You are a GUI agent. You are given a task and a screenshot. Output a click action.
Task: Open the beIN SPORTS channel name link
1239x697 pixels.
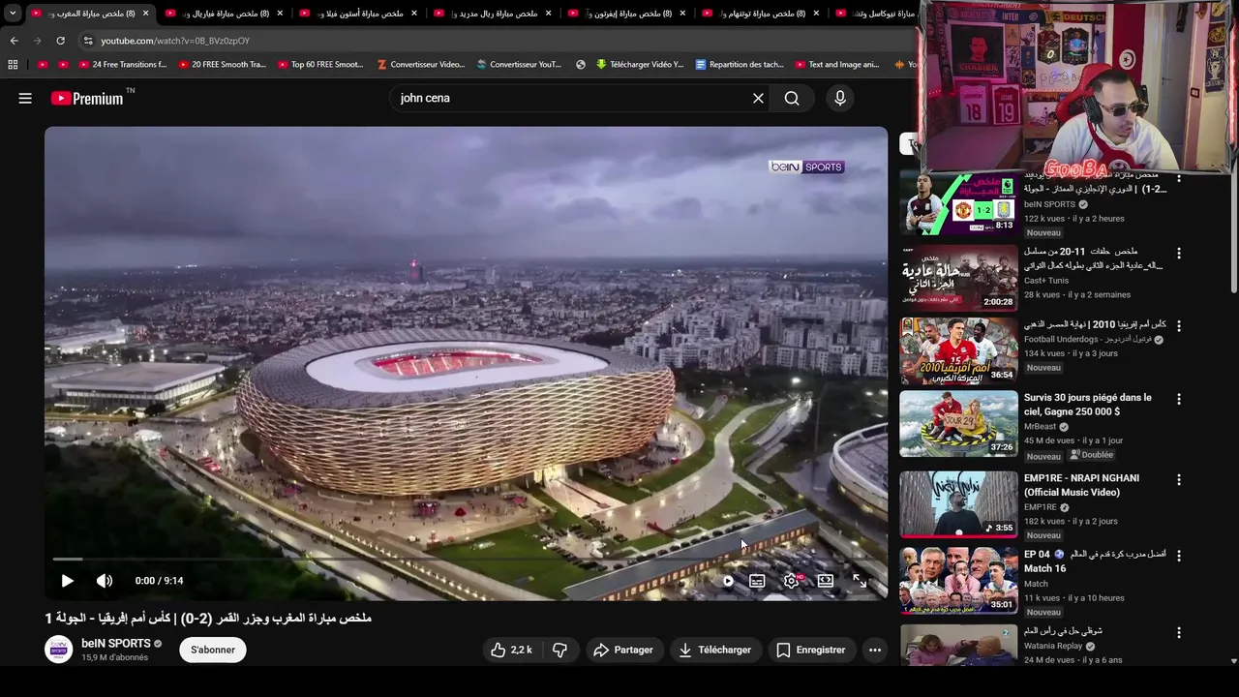116,643
